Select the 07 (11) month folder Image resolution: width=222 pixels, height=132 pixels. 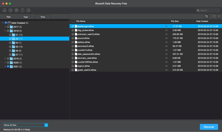click(x=19, y=54)
